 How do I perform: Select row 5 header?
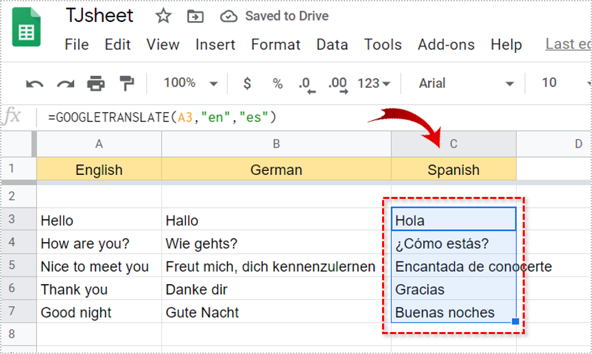point(18,265)
